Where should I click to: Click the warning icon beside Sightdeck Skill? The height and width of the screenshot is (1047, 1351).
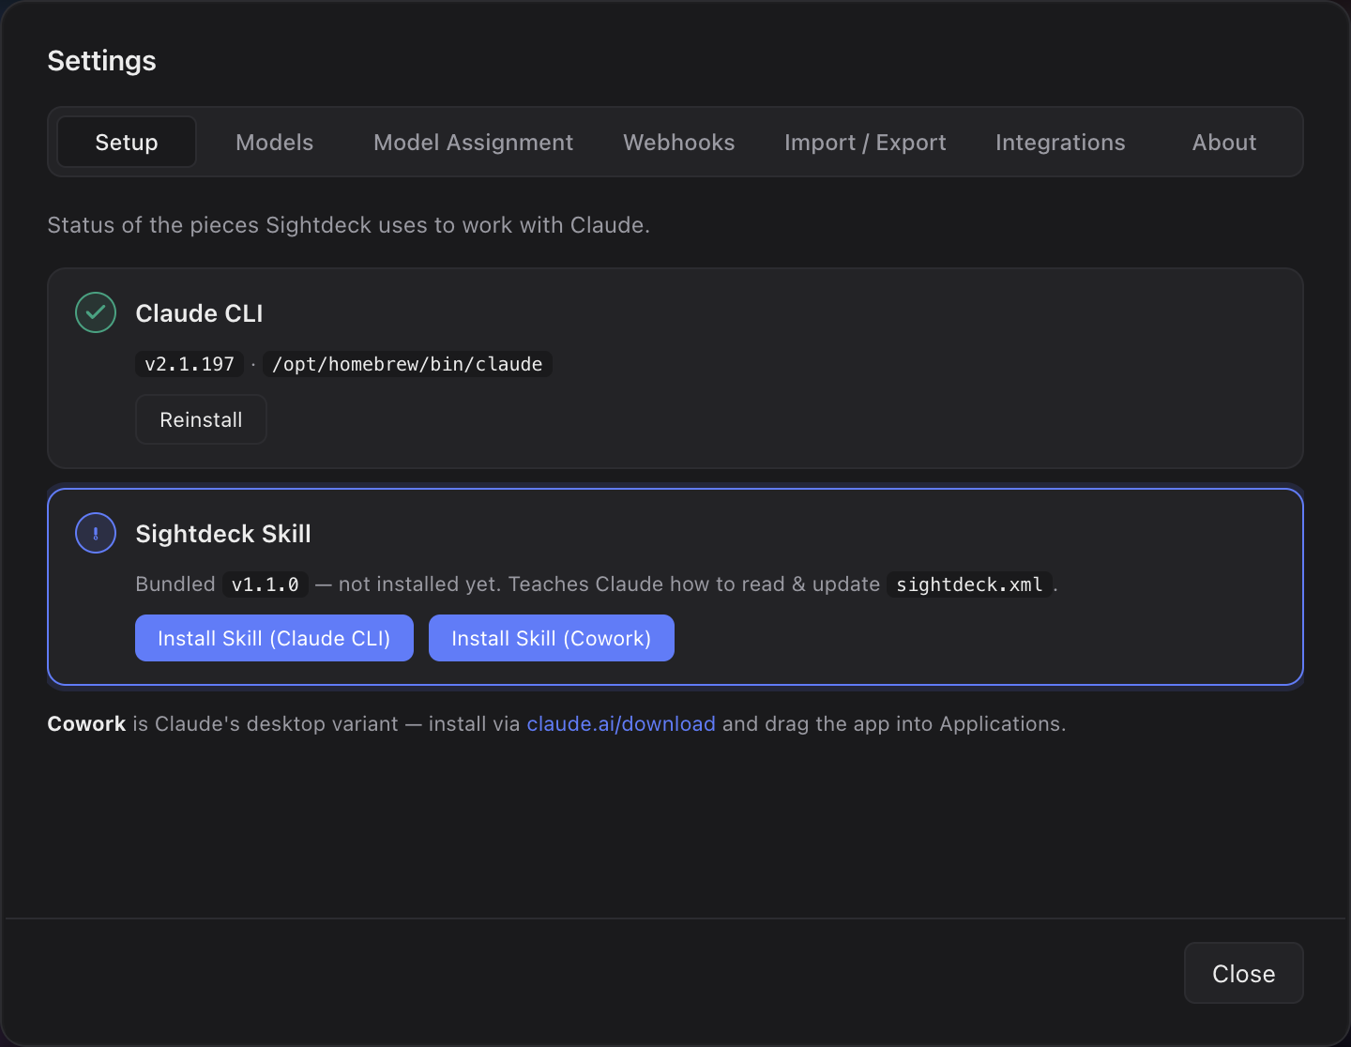(x=96, y=533)
